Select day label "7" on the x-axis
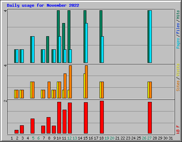 [44, 138]
